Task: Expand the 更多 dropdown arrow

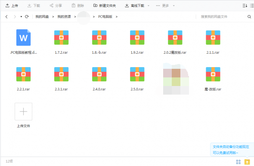Action: tap(173, 6)
